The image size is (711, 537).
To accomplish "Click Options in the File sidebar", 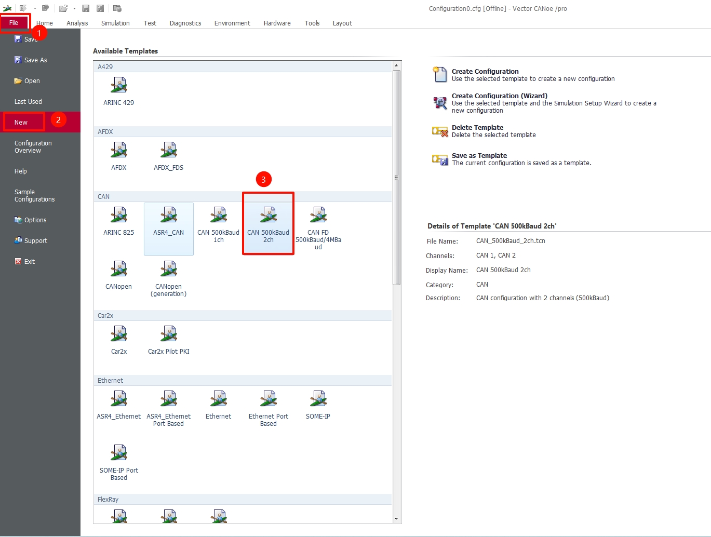I will (35, 220).
